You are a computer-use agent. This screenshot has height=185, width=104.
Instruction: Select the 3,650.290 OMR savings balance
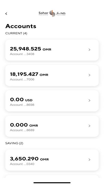(x=29, y=159)
